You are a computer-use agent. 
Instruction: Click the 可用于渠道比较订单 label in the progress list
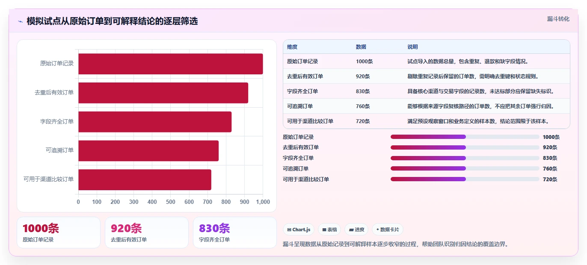(x=306, y=180)
